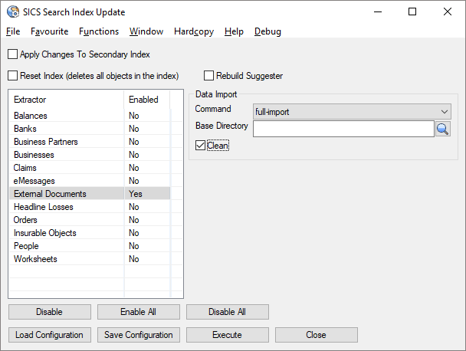Click the Enabled column header
The height and width of the screenshot is (351, 466).
[x=147, y=100]
